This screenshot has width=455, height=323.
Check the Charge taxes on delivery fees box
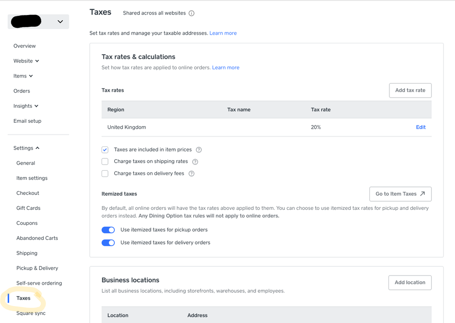(x=105, y=173)
